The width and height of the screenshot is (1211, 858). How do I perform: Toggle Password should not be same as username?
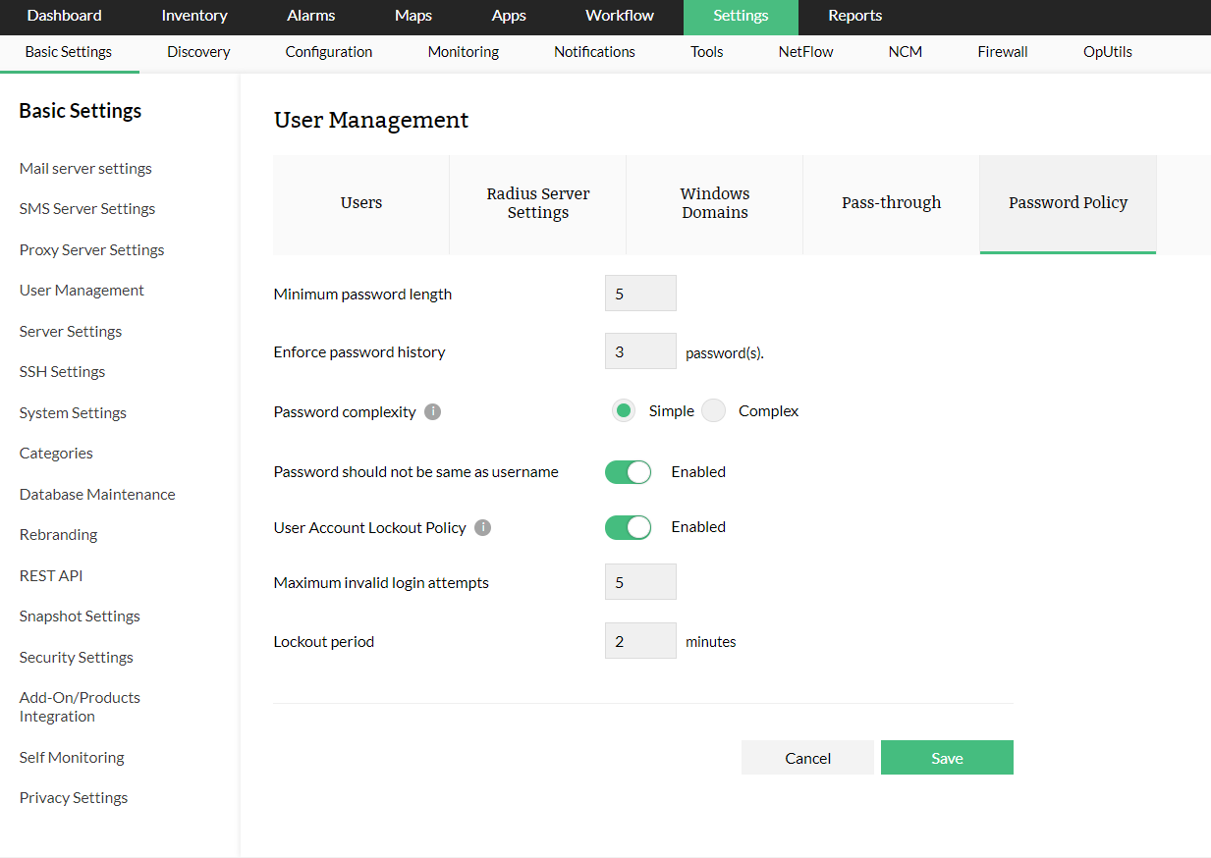coord(628,472)
